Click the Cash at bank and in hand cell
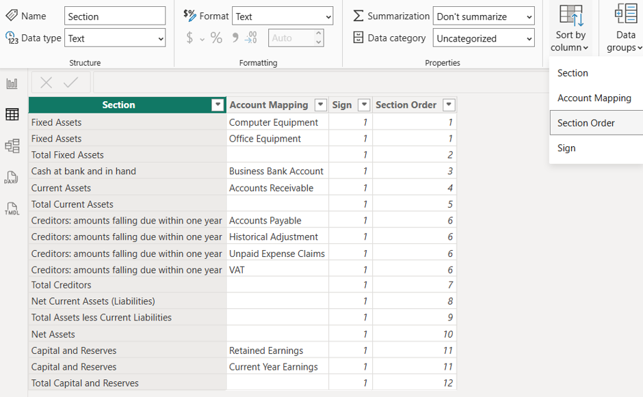Viewport: 643px width, 397px height. [x=127, y=172]
